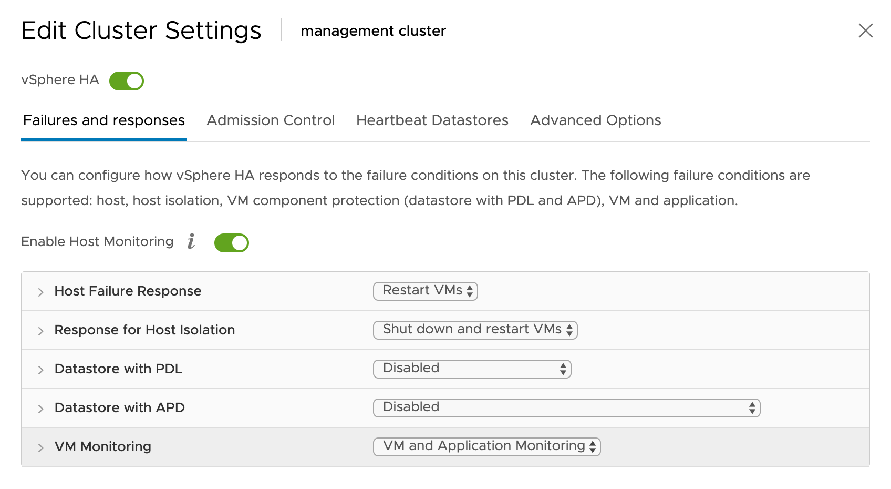The width and height of the screenshot is (891, 489).
Task: Click the info icon beside Enable Host Monitoring
Action: pyautogui.click(x=191, y=242)
